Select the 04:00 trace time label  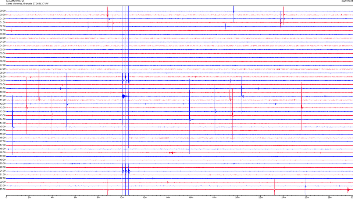pyautogui.click(x=3, y=42)
